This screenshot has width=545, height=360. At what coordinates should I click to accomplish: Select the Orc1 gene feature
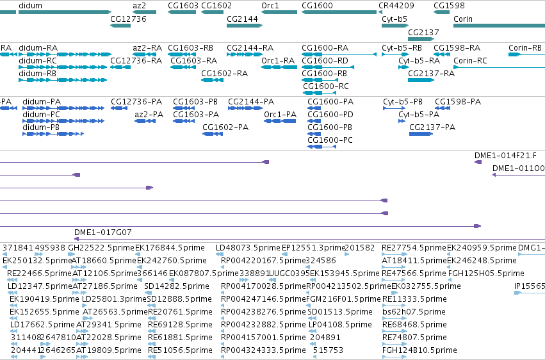tap(279, 12)
